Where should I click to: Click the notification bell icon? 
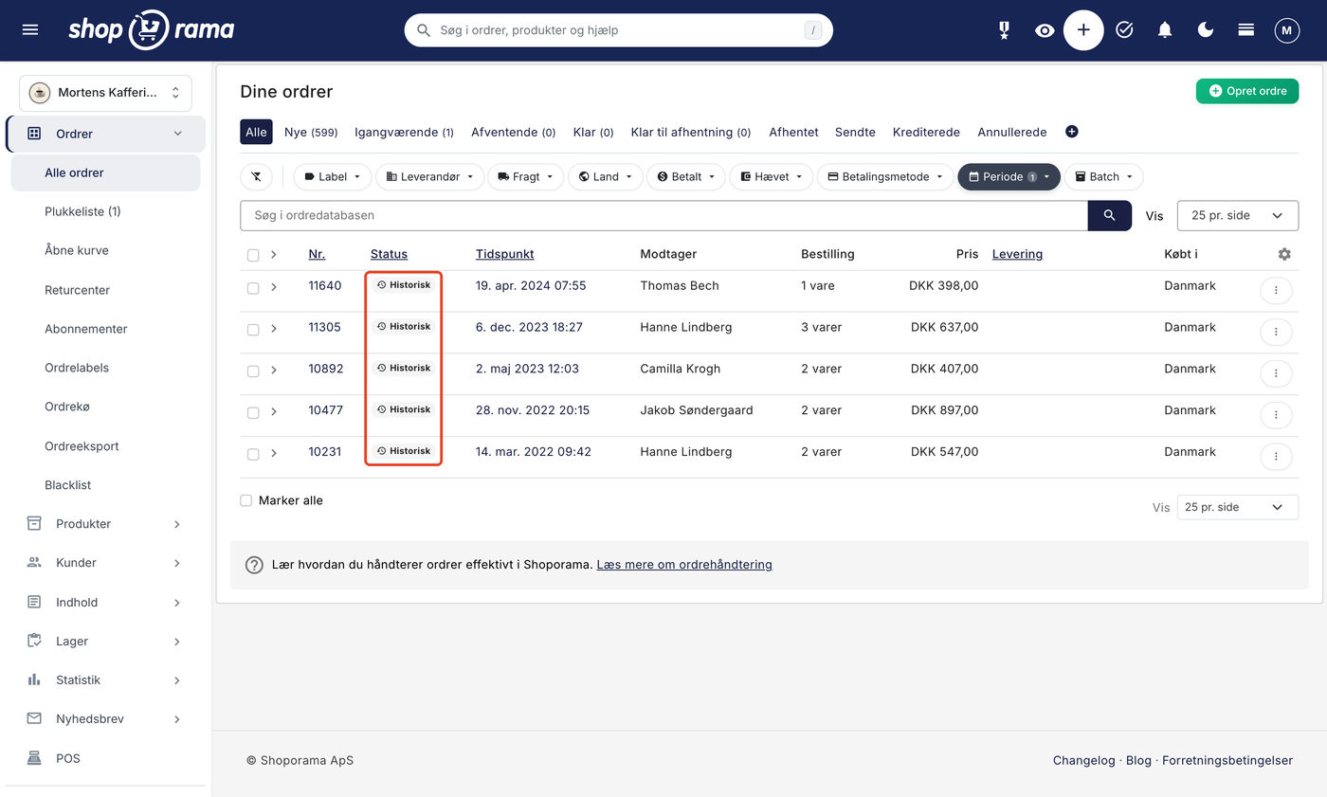pos(1165,30)
